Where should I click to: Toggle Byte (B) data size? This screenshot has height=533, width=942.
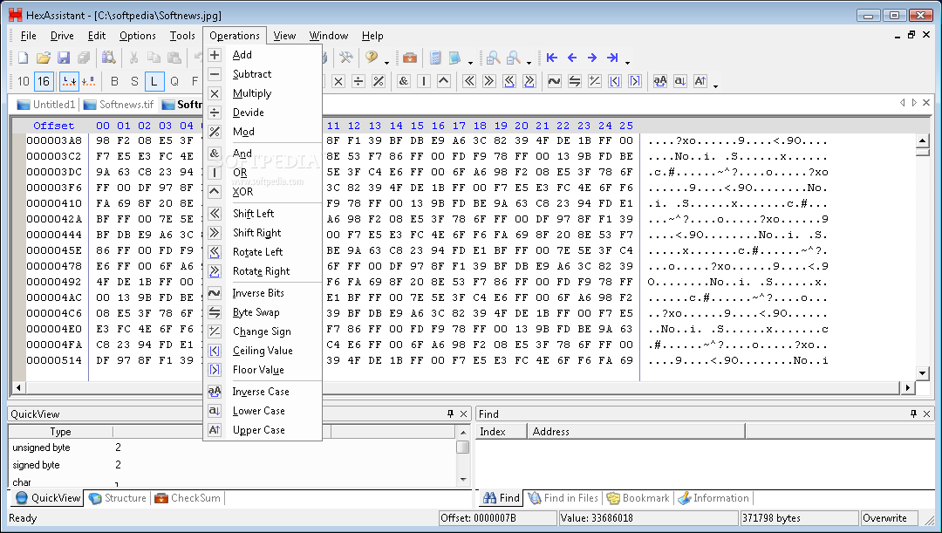click(115, 81)
